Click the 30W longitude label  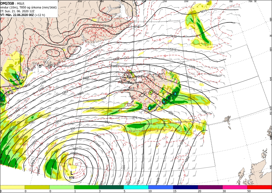pyautogui.click(x=101, y=1)
